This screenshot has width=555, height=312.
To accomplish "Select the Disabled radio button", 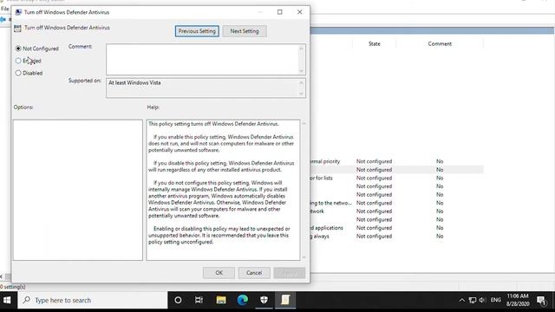I will pyautogui.click(x=18, y=73).
